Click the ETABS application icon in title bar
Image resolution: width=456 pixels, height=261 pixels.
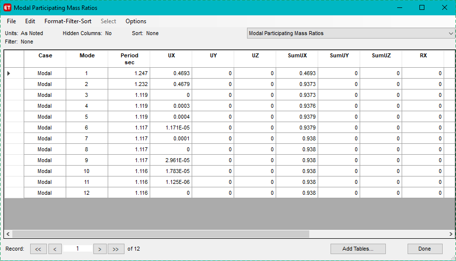[7, 8]
